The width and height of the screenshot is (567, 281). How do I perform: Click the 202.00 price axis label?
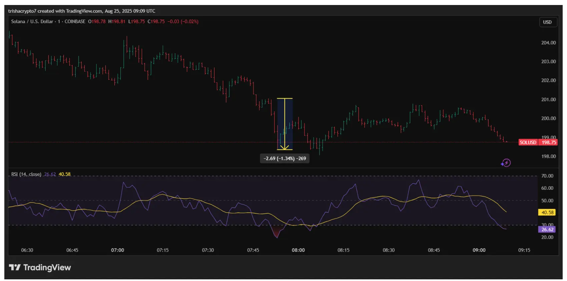[x=548, y=80]
